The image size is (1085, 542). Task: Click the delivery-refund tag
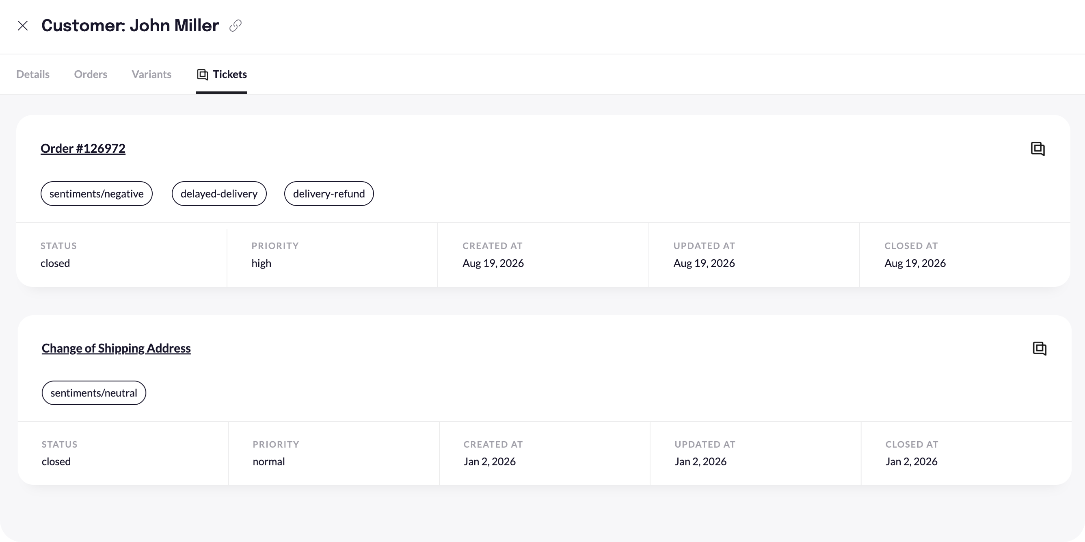[329, 193]
